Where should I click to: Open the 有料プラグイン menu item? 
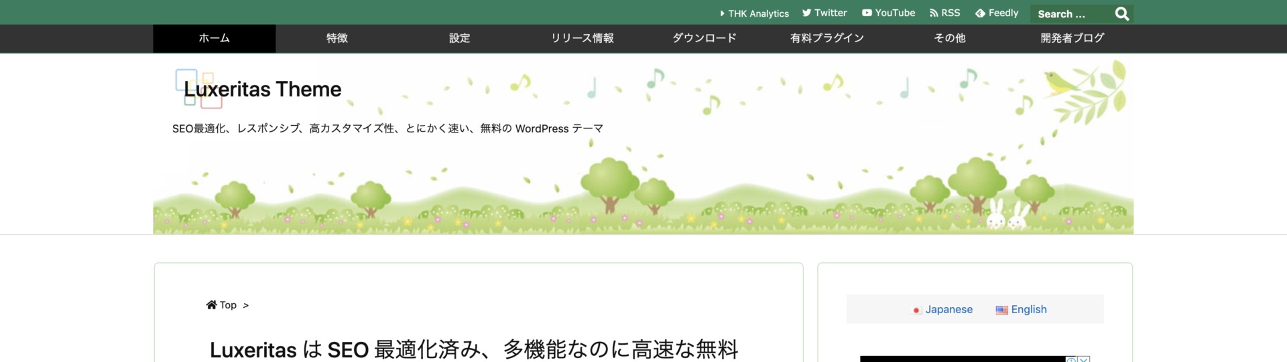click(827, 38)
